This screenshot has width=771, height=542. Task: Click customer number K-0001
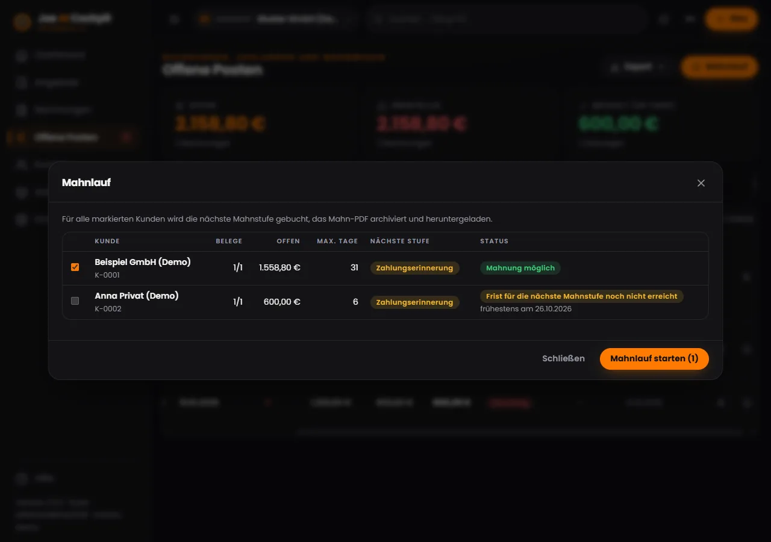[x=108, y=275]
